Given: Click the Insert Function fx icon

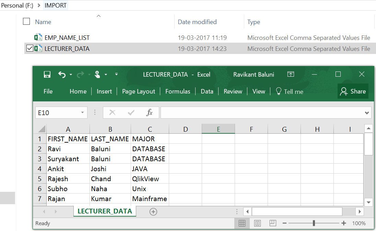Looking at the screenshot, I should pos(149,113).
